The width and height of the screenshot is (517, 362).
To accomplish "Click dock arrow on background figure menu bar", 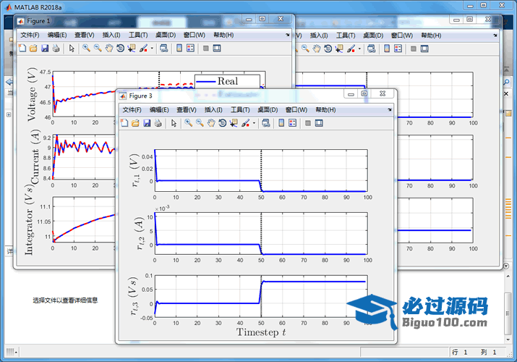I will 495,35.
